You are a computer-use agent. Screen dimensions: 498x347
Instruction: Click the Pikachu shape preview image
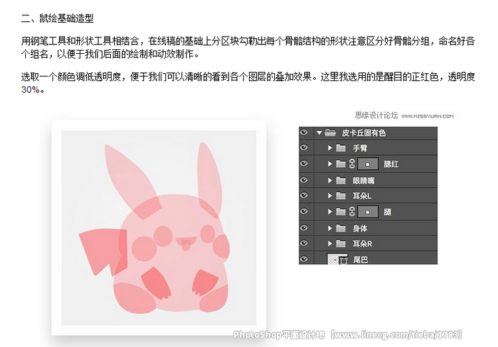[159, 228]
